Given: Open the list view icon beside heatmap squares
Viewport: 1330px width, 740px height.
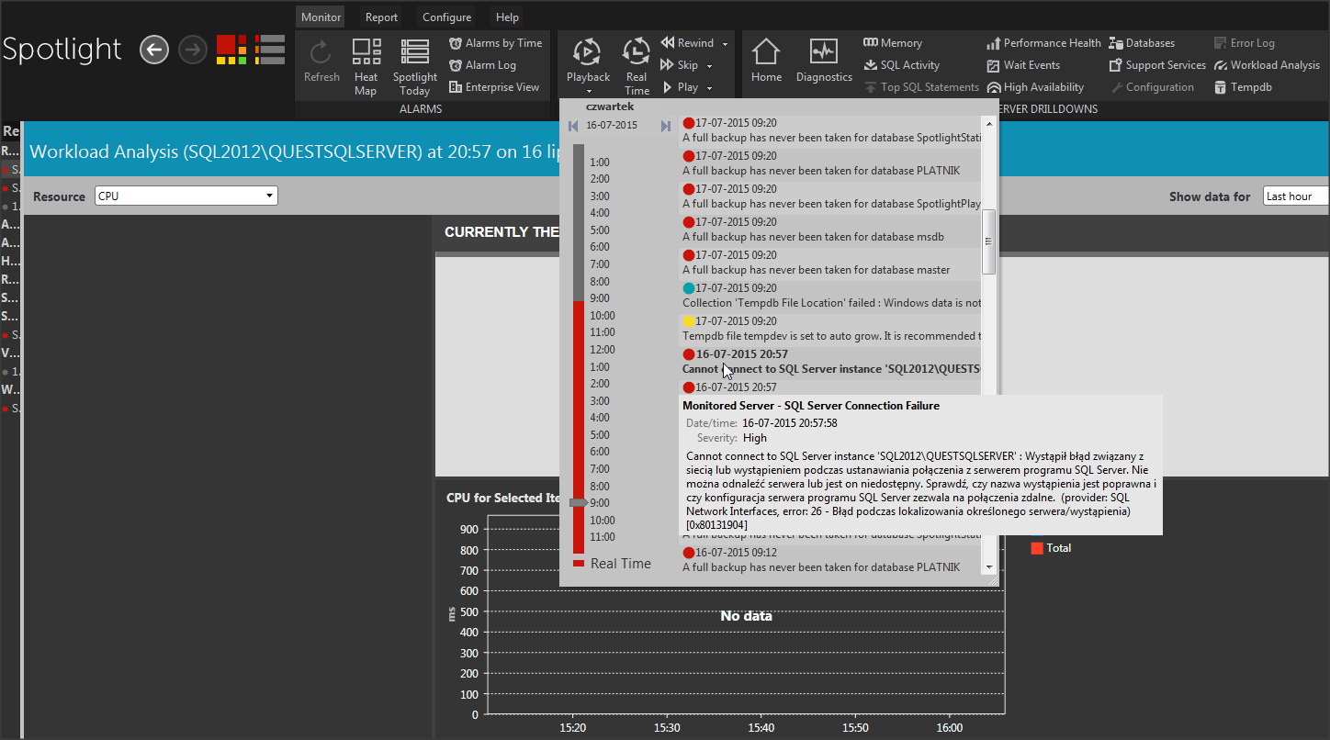Looking at the screenshot, I should pyautogui.click(x=270, y=50).
